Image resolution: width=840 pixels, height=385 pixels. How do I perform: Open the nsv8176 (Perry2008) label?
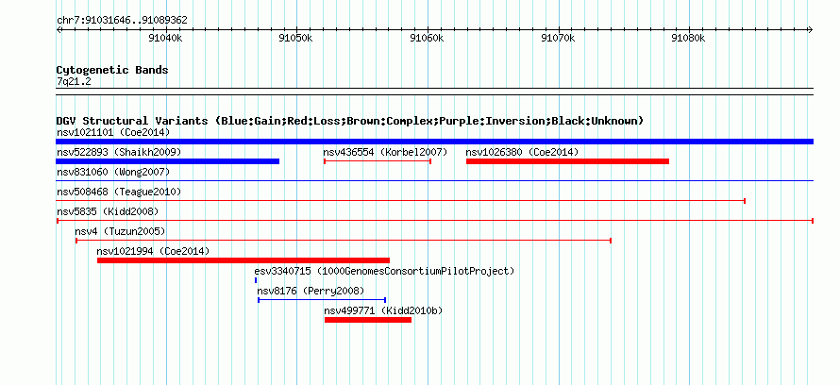311,291
